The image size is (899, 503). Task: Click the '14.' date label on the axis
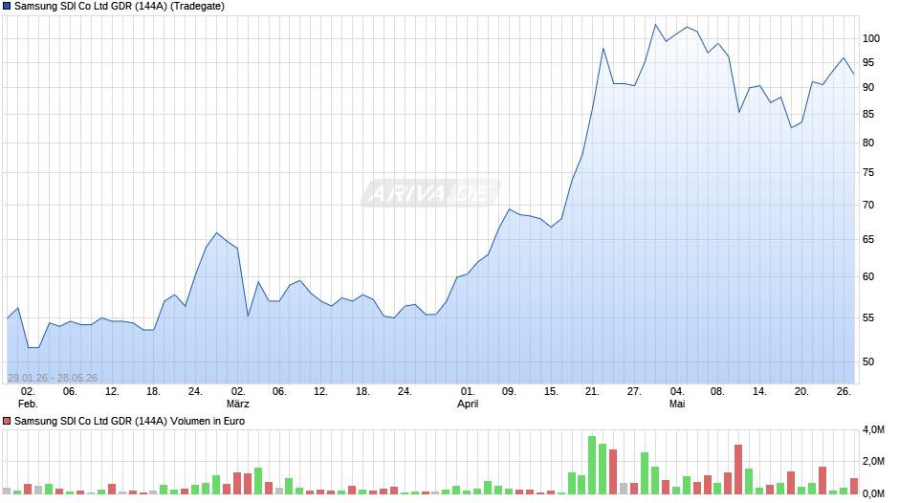759,391
